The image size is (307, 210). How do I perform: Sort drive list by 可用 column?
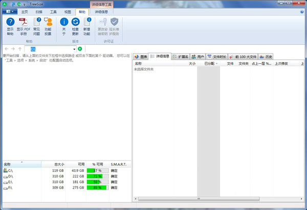pyautogui.click(x=76, y=164)
